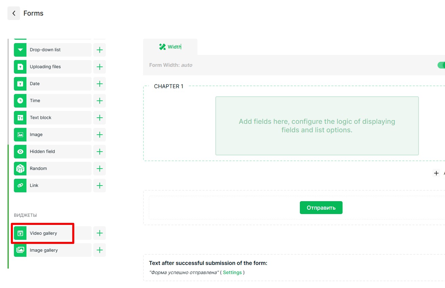Click the empty Add fields here area

pos(317,126)
